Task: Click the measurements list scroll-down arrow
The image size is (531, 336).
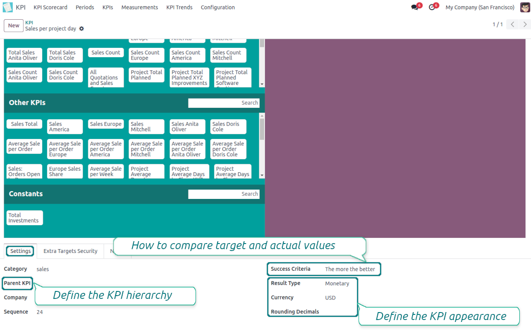Action: 262,84
